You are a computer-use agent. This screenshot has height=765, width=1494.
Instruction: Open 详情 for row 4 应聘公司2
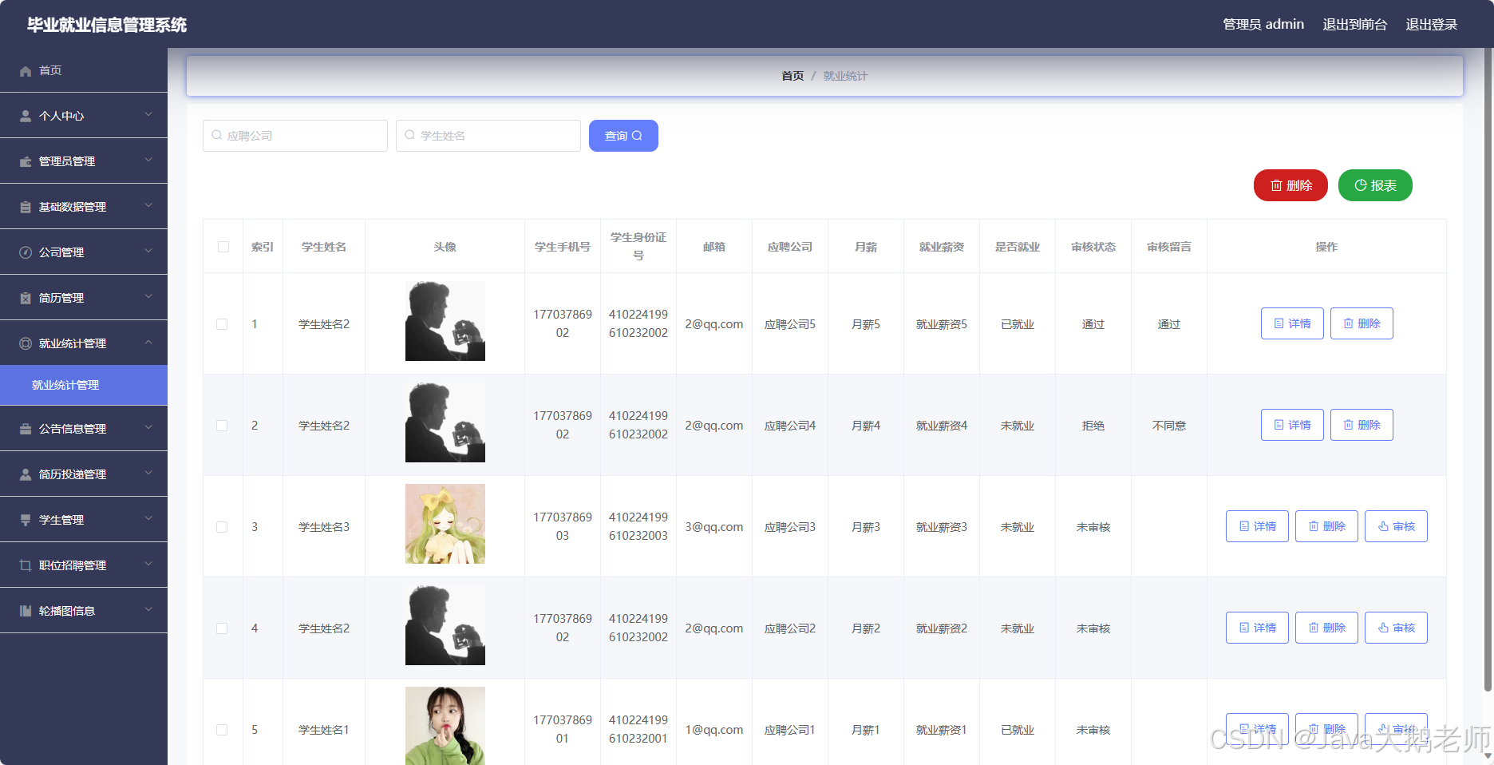pyautogui.click(x=1257, y=628)
